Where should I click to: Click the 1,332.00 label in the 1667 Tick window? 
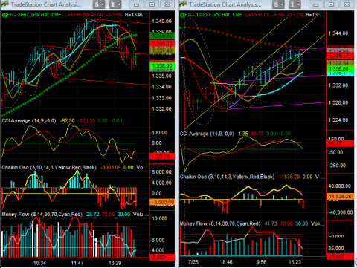click(x=161, y=108)
